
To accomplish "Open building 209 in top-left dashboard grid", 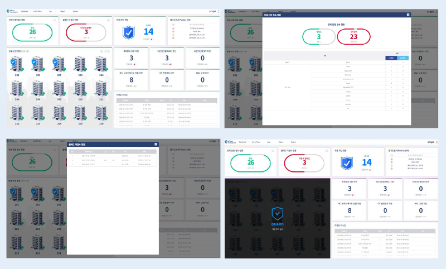I will click(60, 88).
